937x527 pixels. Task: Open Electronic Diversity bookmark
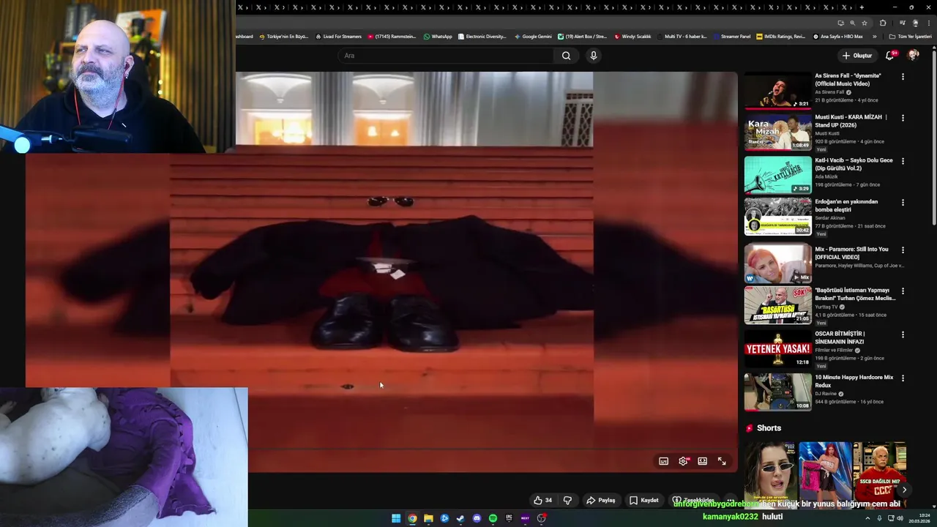pos(482,36)
